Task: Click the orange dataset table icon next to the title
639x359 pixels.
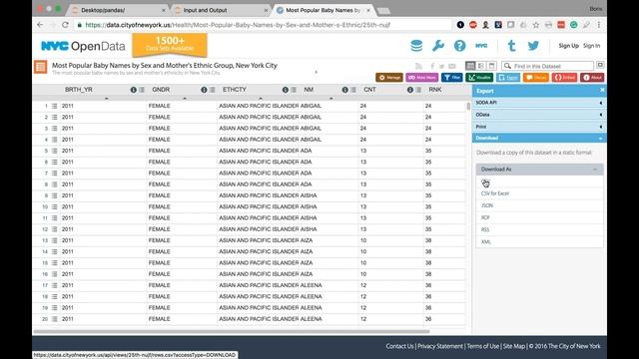Action: 40,67
